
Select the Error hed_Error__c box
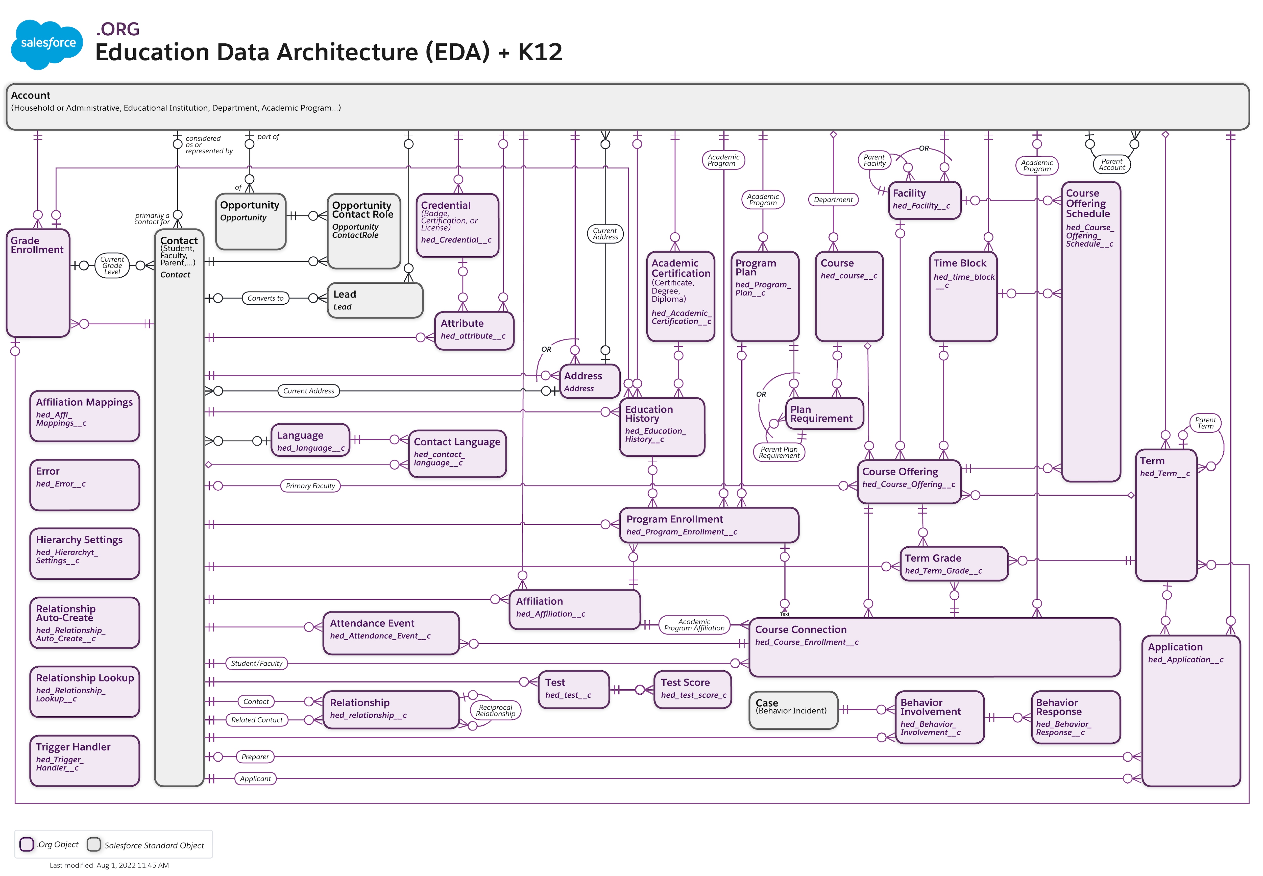[x=85, y=485]
